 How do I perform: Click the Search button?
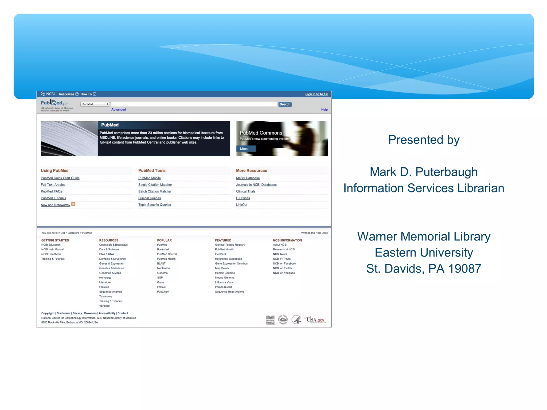[285, 104]
